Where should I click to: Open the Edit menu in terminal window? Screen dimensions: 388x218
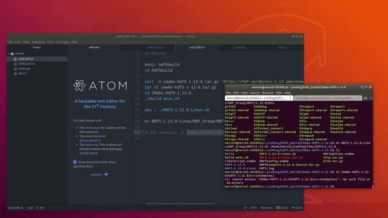[x=236, y=93]
